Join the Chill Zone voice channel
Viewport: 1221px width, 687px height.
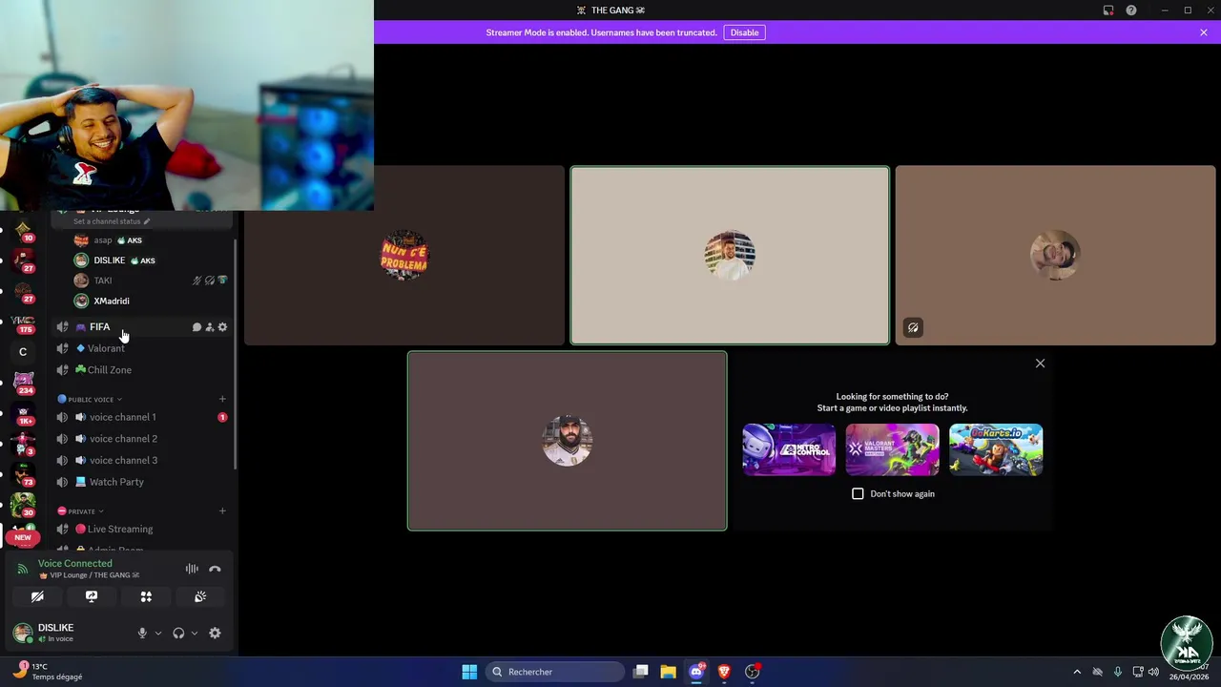[141, 370]
